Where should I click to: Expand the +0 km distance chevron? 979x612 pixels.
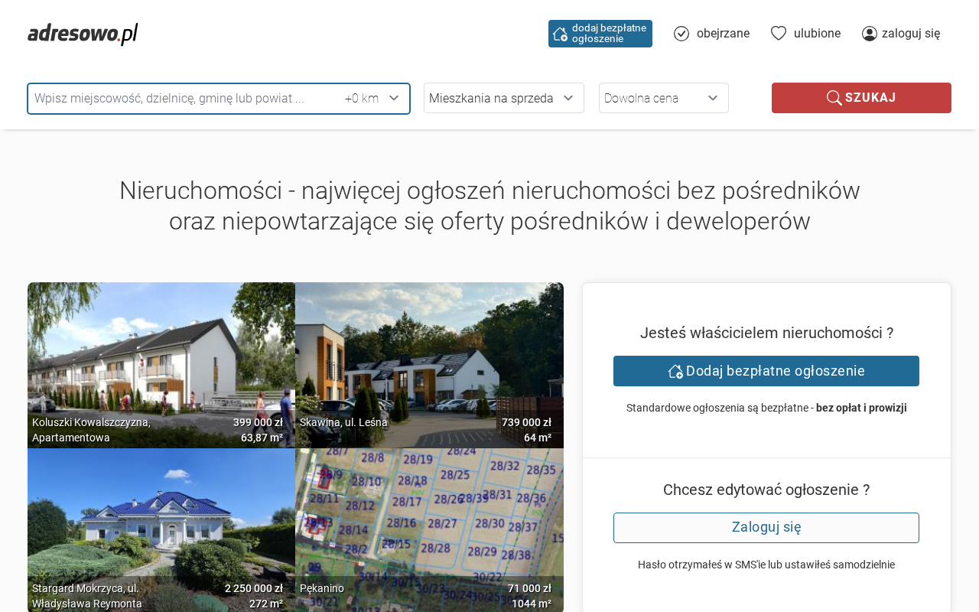(x=394, y=98)
